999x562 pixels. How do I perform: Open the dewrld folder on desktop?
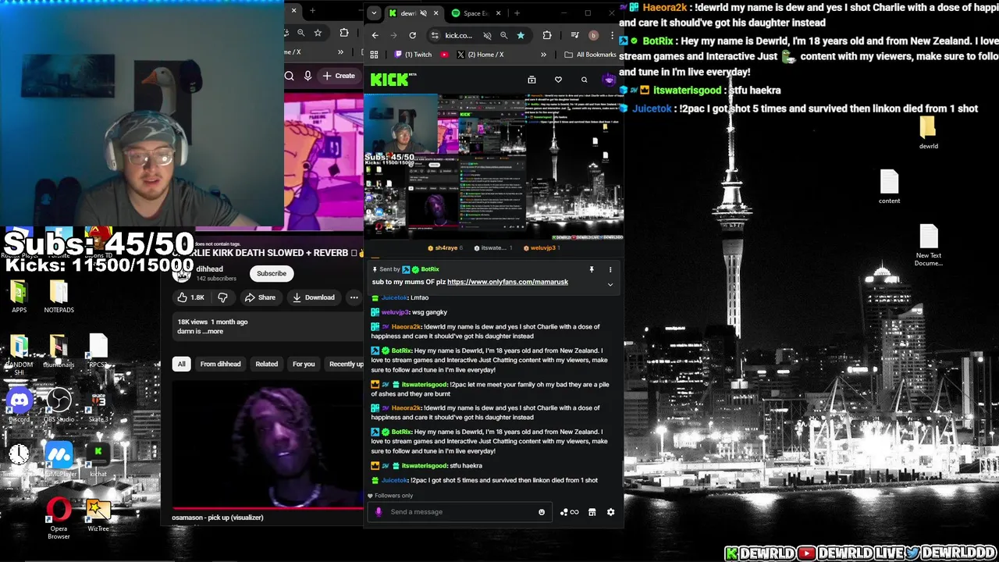[928, 133]
